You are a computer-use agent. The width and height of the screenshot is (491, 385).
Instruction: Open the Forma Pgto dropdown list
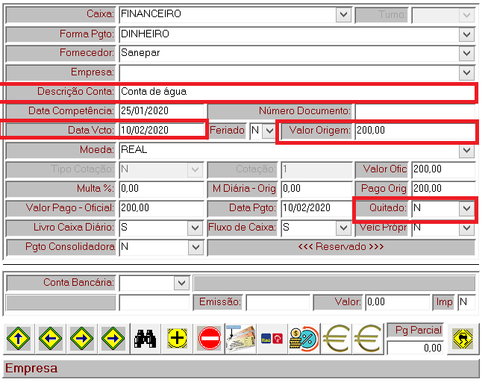pyautogui.click(x=467, y=34)
